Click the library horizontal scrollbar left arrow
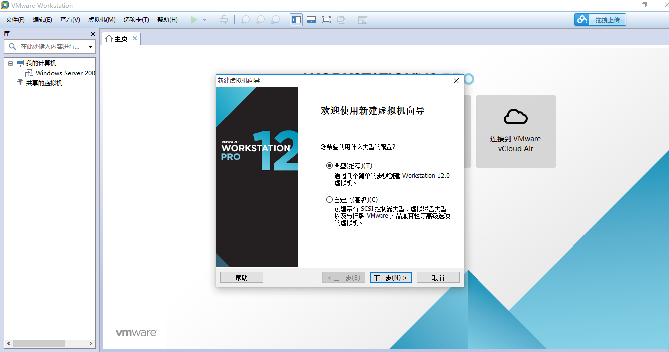The height and width of the screenshot is (352, 669). (8, 344)
